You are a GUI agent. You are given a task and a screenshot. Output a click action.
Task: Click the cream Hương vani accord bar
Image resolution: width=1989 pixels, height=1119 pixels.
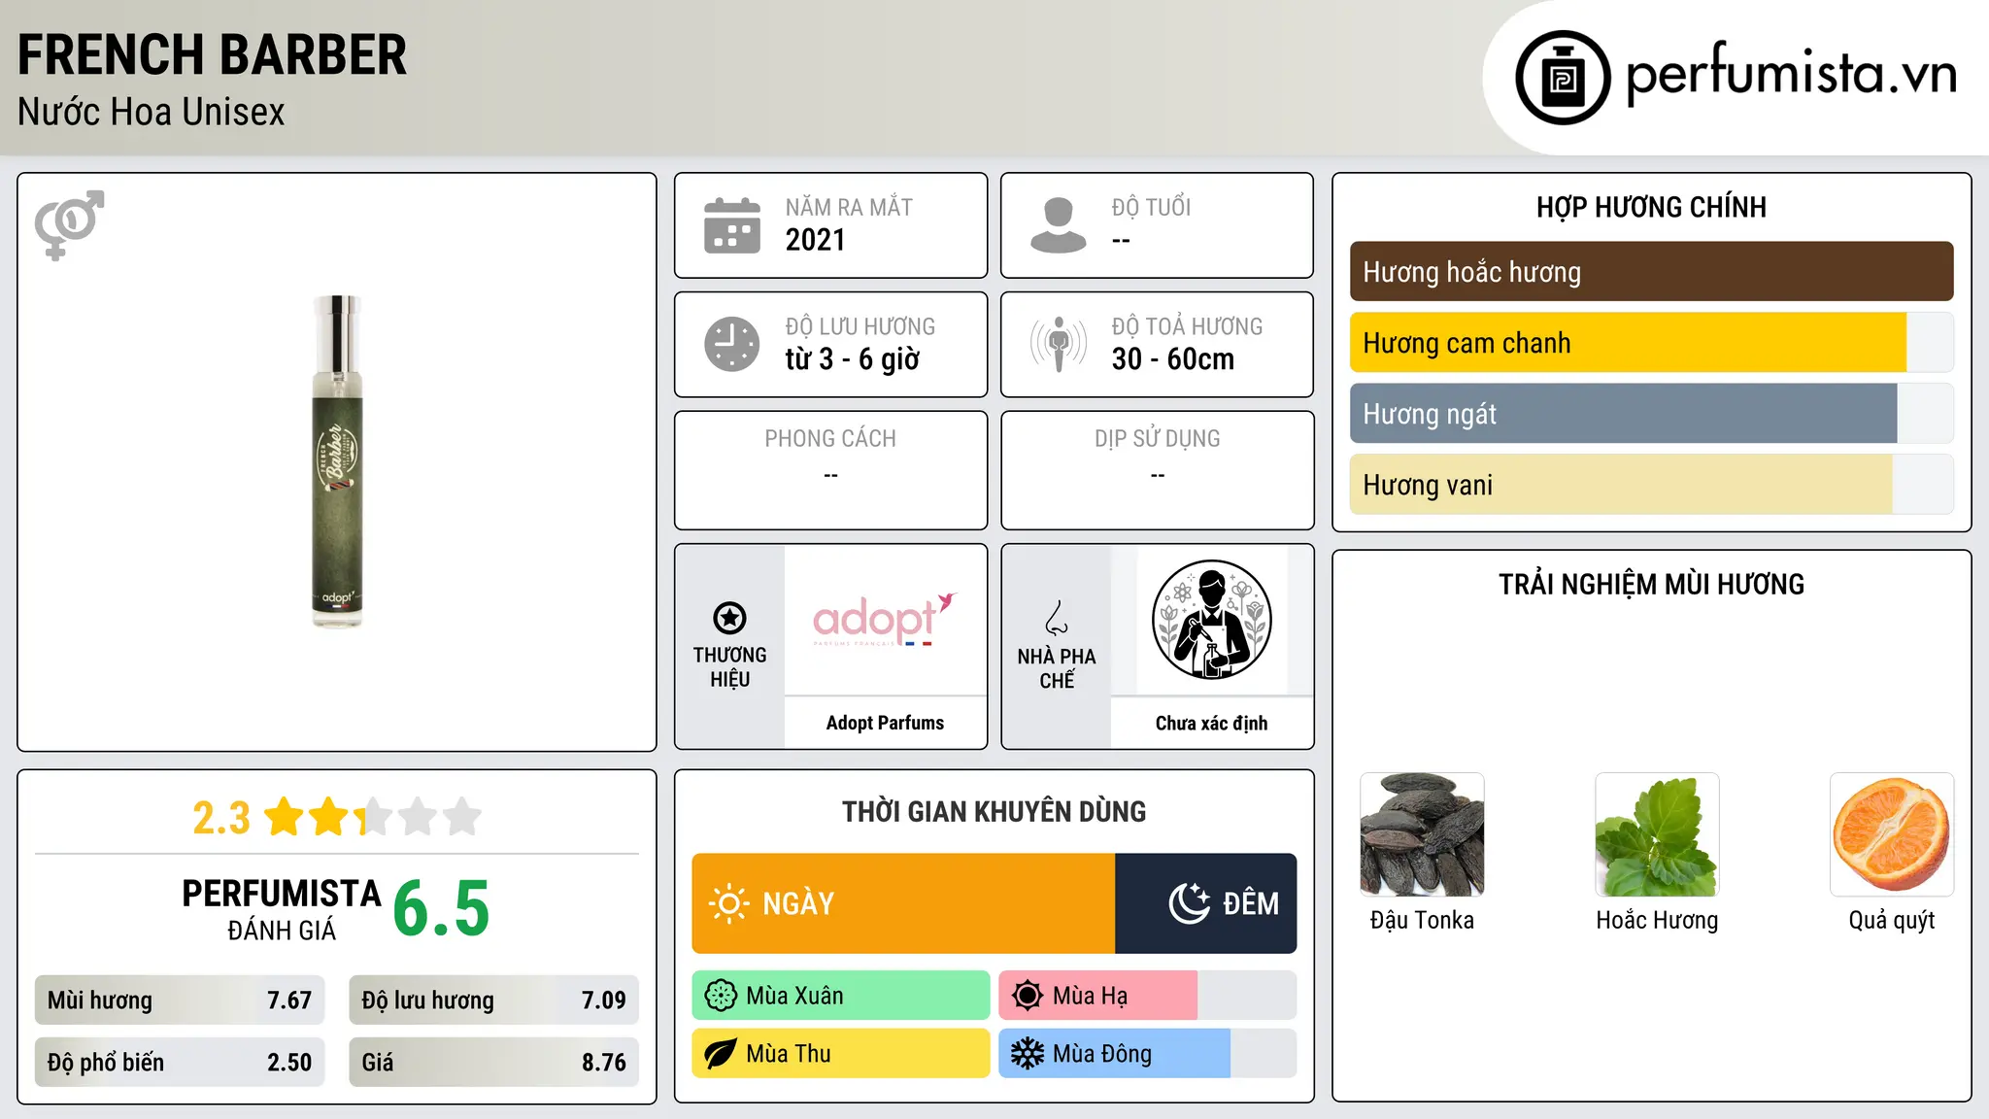pos(1651,485)
